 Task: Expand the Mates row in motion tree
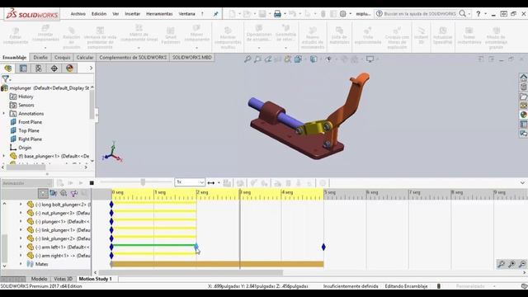tap(21, 264)
